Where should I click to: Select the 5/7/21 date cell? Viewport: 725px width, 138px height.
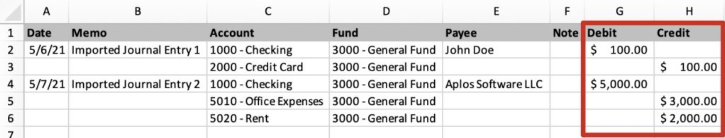click(46, 84)
